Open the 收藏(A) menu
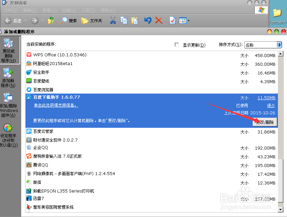The width and height of the screenshot is (287, 217). (69, 10)
